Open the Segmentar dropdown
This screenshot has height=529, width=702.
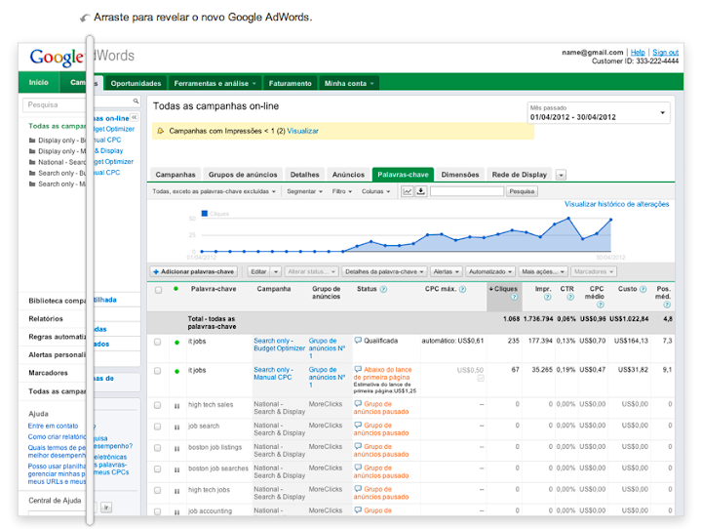coord(304,191)
